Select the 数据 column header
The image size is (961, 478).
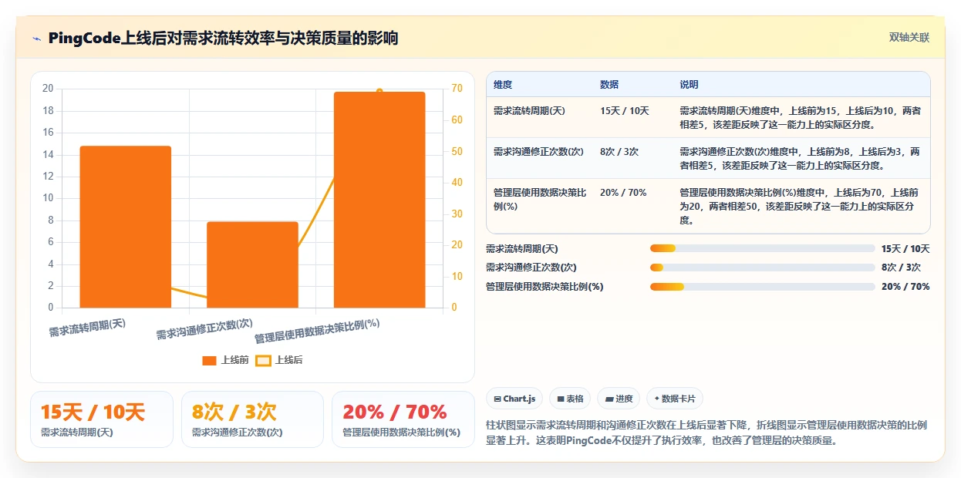coord(609,84)
